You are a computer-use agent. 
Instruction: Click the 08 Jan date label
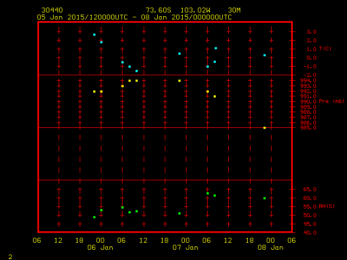(271, 248)
